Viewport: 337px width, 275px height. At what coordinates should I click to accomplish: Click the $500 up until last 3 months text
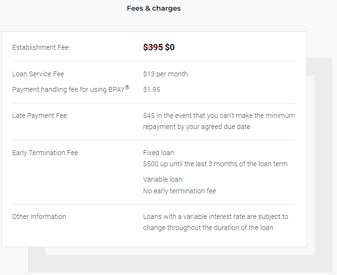(x=215, y=164)
